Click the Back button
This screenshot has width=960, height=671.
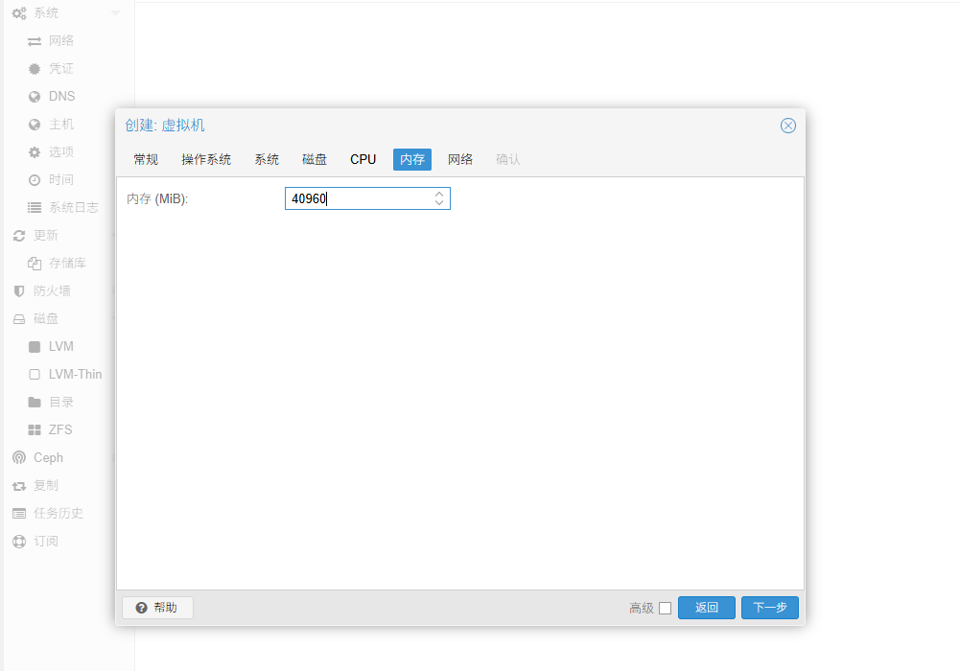(x=706, y=608)
